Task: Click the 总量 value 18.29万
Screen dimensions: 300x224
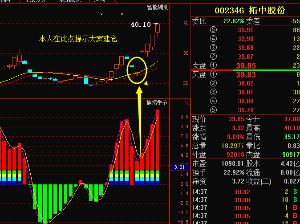Action: pyautogui.click(x=232, y=146)
